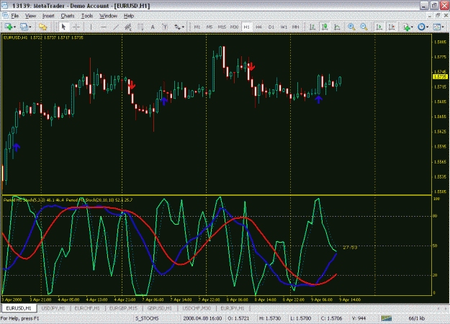The width and height of the screenshot is (450, 324).
Task: Click the 1.5735 current price label
Action: (x=440, y=76)
